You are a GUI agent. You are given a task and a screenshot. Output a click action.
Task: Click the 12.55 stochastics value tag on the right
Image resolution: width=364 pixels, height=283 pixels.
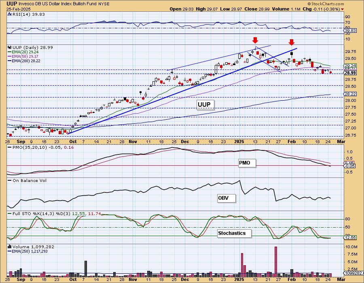tap(350, 238)
